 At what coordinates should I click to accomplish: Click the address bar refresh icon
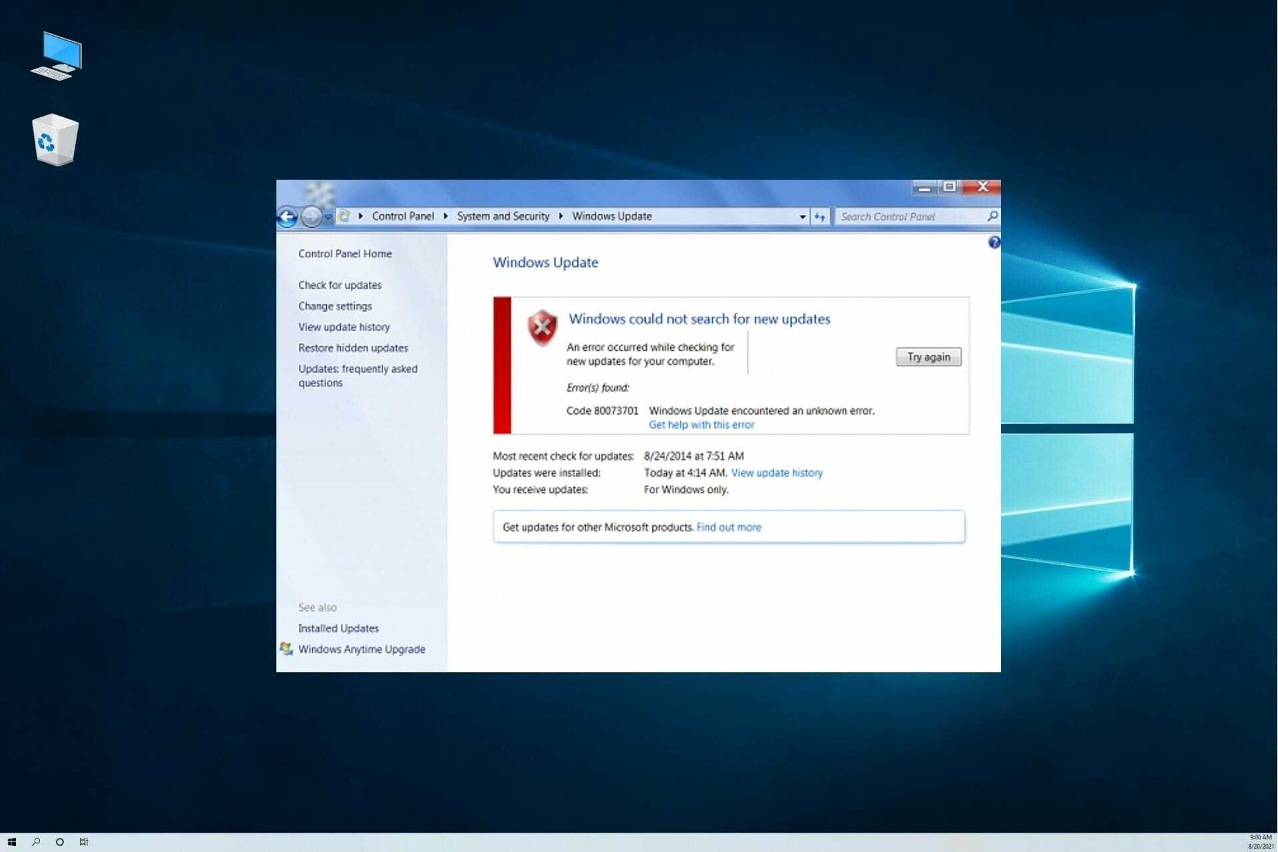coord(820,217)
